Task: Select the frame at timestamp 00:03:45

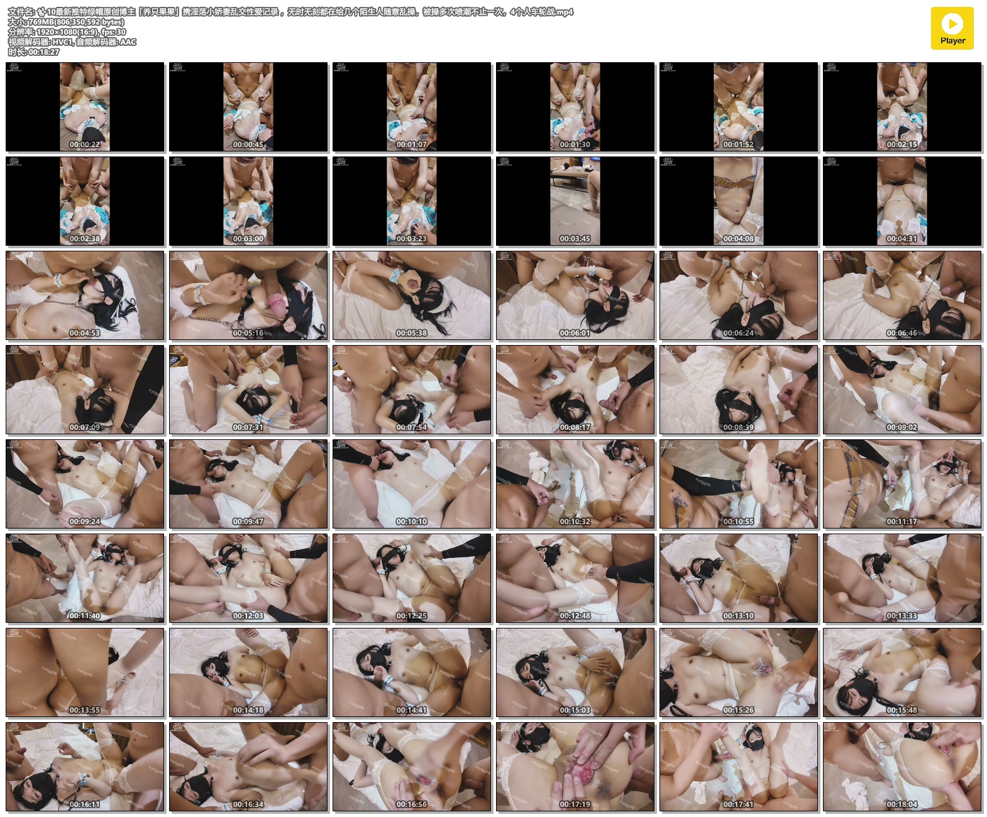Action: [575, 201]
